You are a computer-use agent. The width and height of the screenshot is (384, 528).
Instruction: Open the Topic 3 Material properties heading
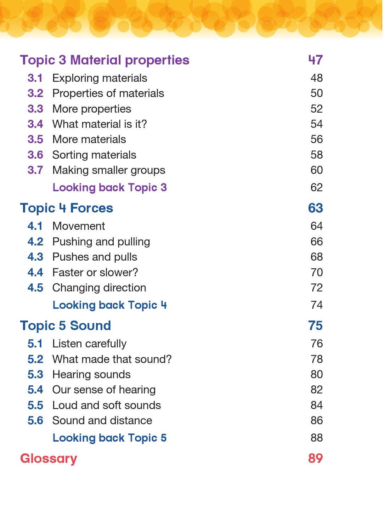coord(105,60)
